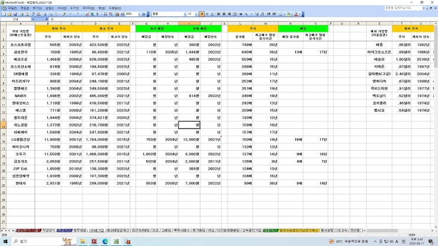438x246 pixels.
Task: Click the Increase Decimal icon
Action: click(x=256, y=14)
